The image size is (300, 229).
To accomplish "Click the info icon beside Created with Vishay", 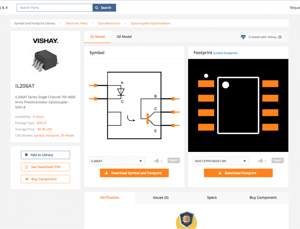I will 280,37.
